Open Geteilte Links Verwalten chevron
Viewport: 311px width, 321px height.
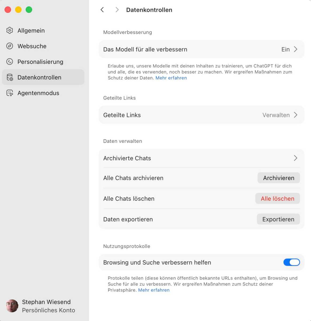point(296,115)
